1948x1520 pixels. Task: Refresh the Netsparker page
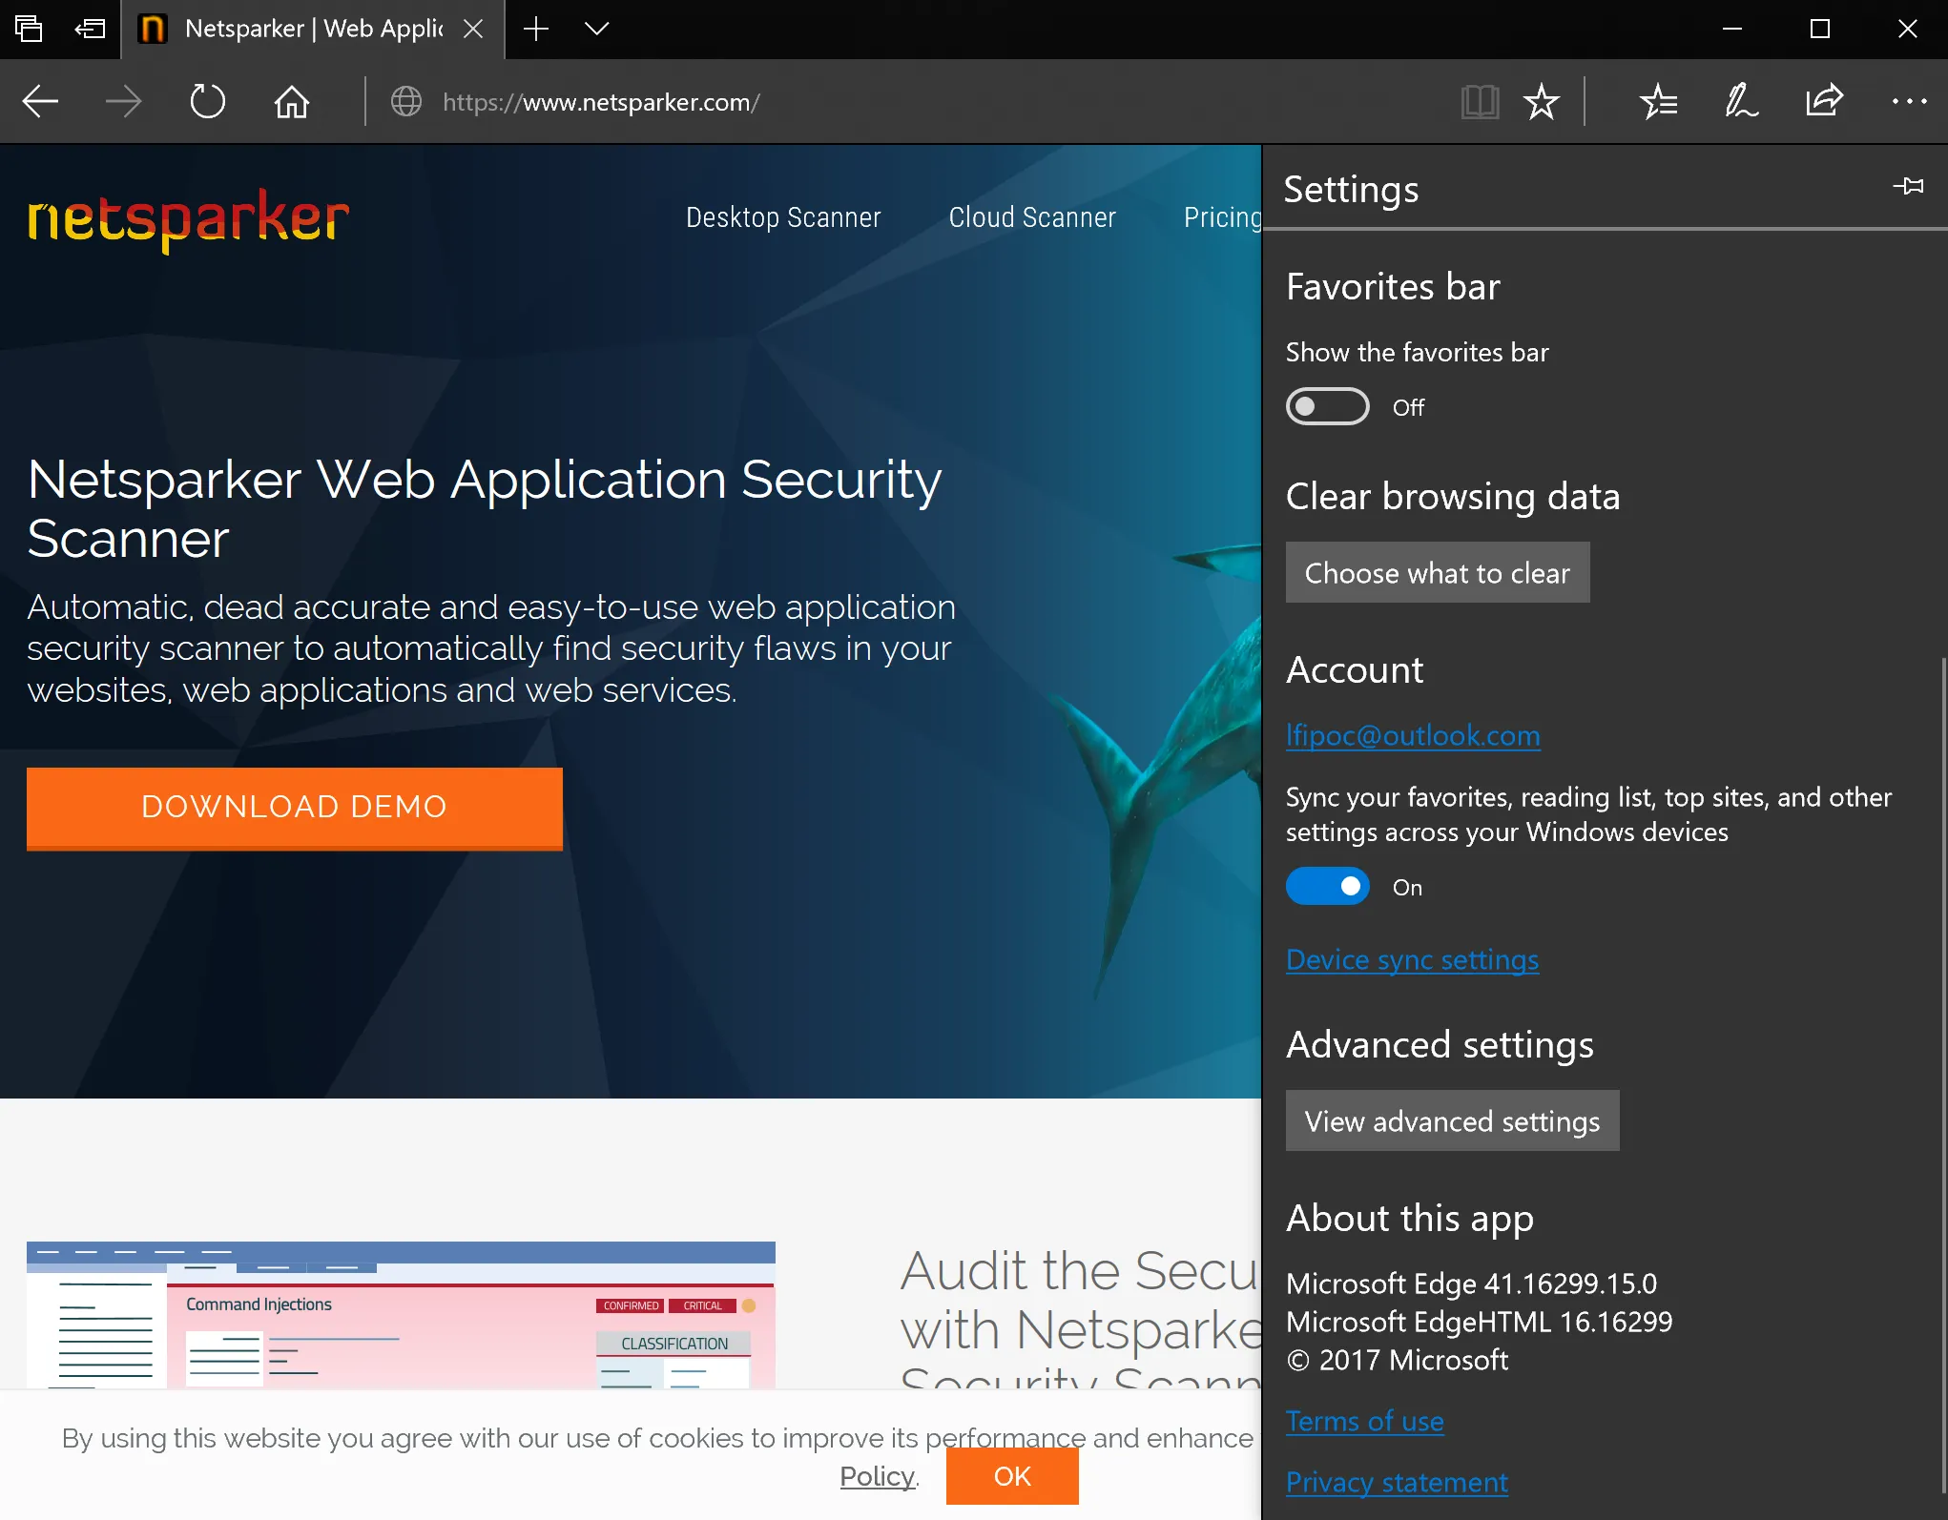[208, 101]
